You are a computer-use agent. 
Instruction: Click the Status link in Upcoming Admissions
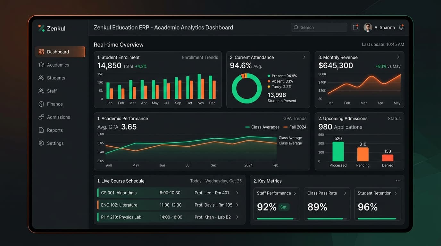click(394, 119)
